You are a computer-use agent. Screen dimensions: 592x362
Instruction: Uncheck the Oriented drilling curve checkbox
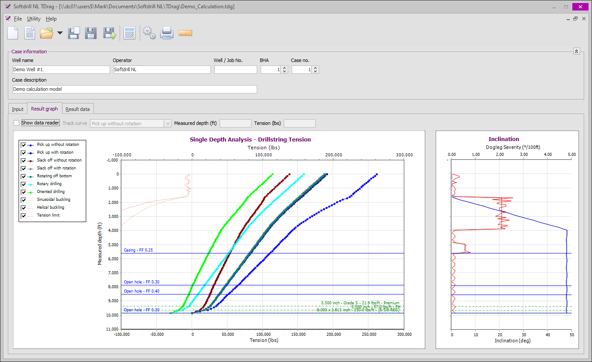coord(24,192)
